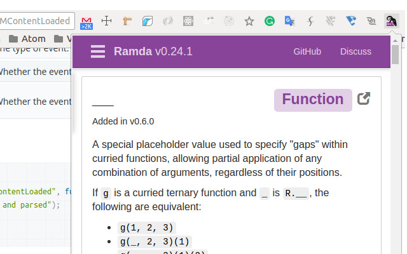Click the blue bird-like extension icon

(x=351, y=21)
